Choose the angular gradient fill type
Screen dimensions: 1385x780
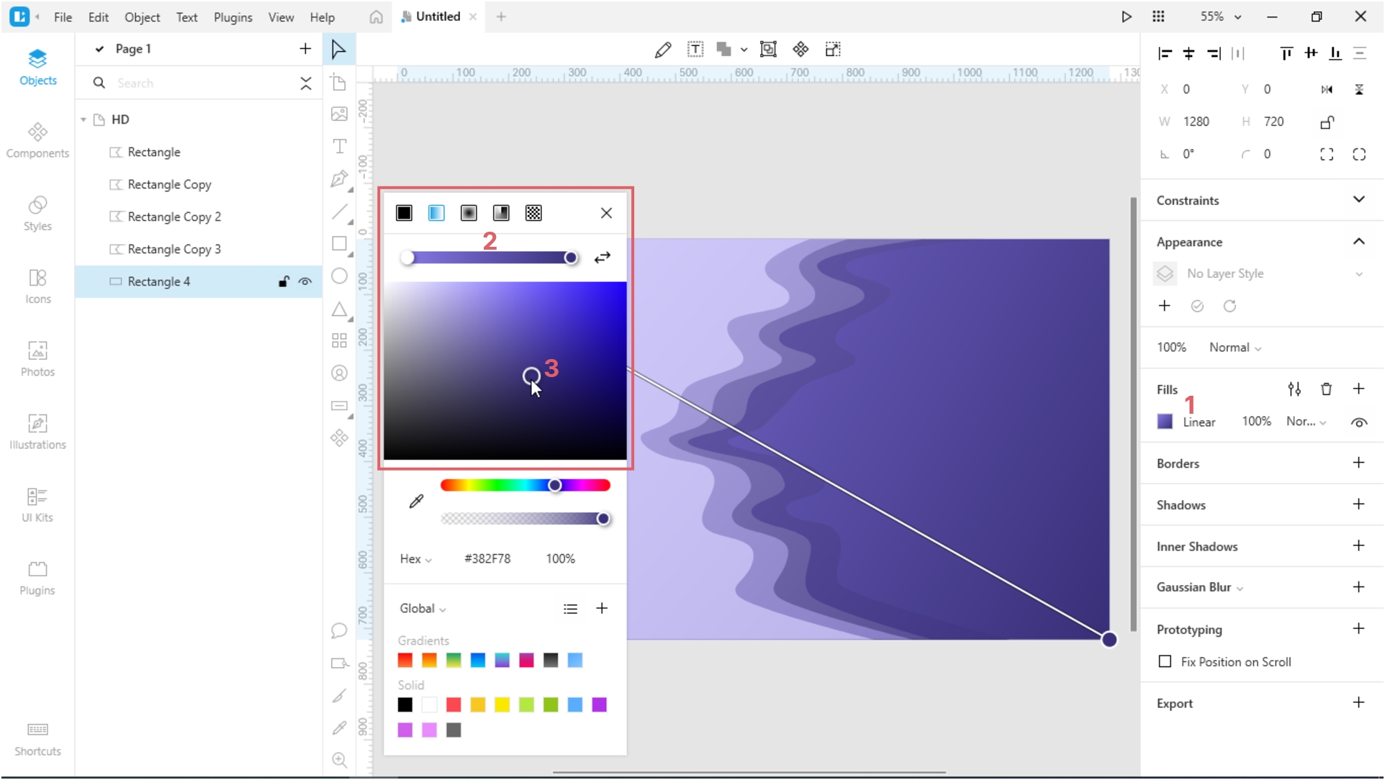(x=501, y=213)
